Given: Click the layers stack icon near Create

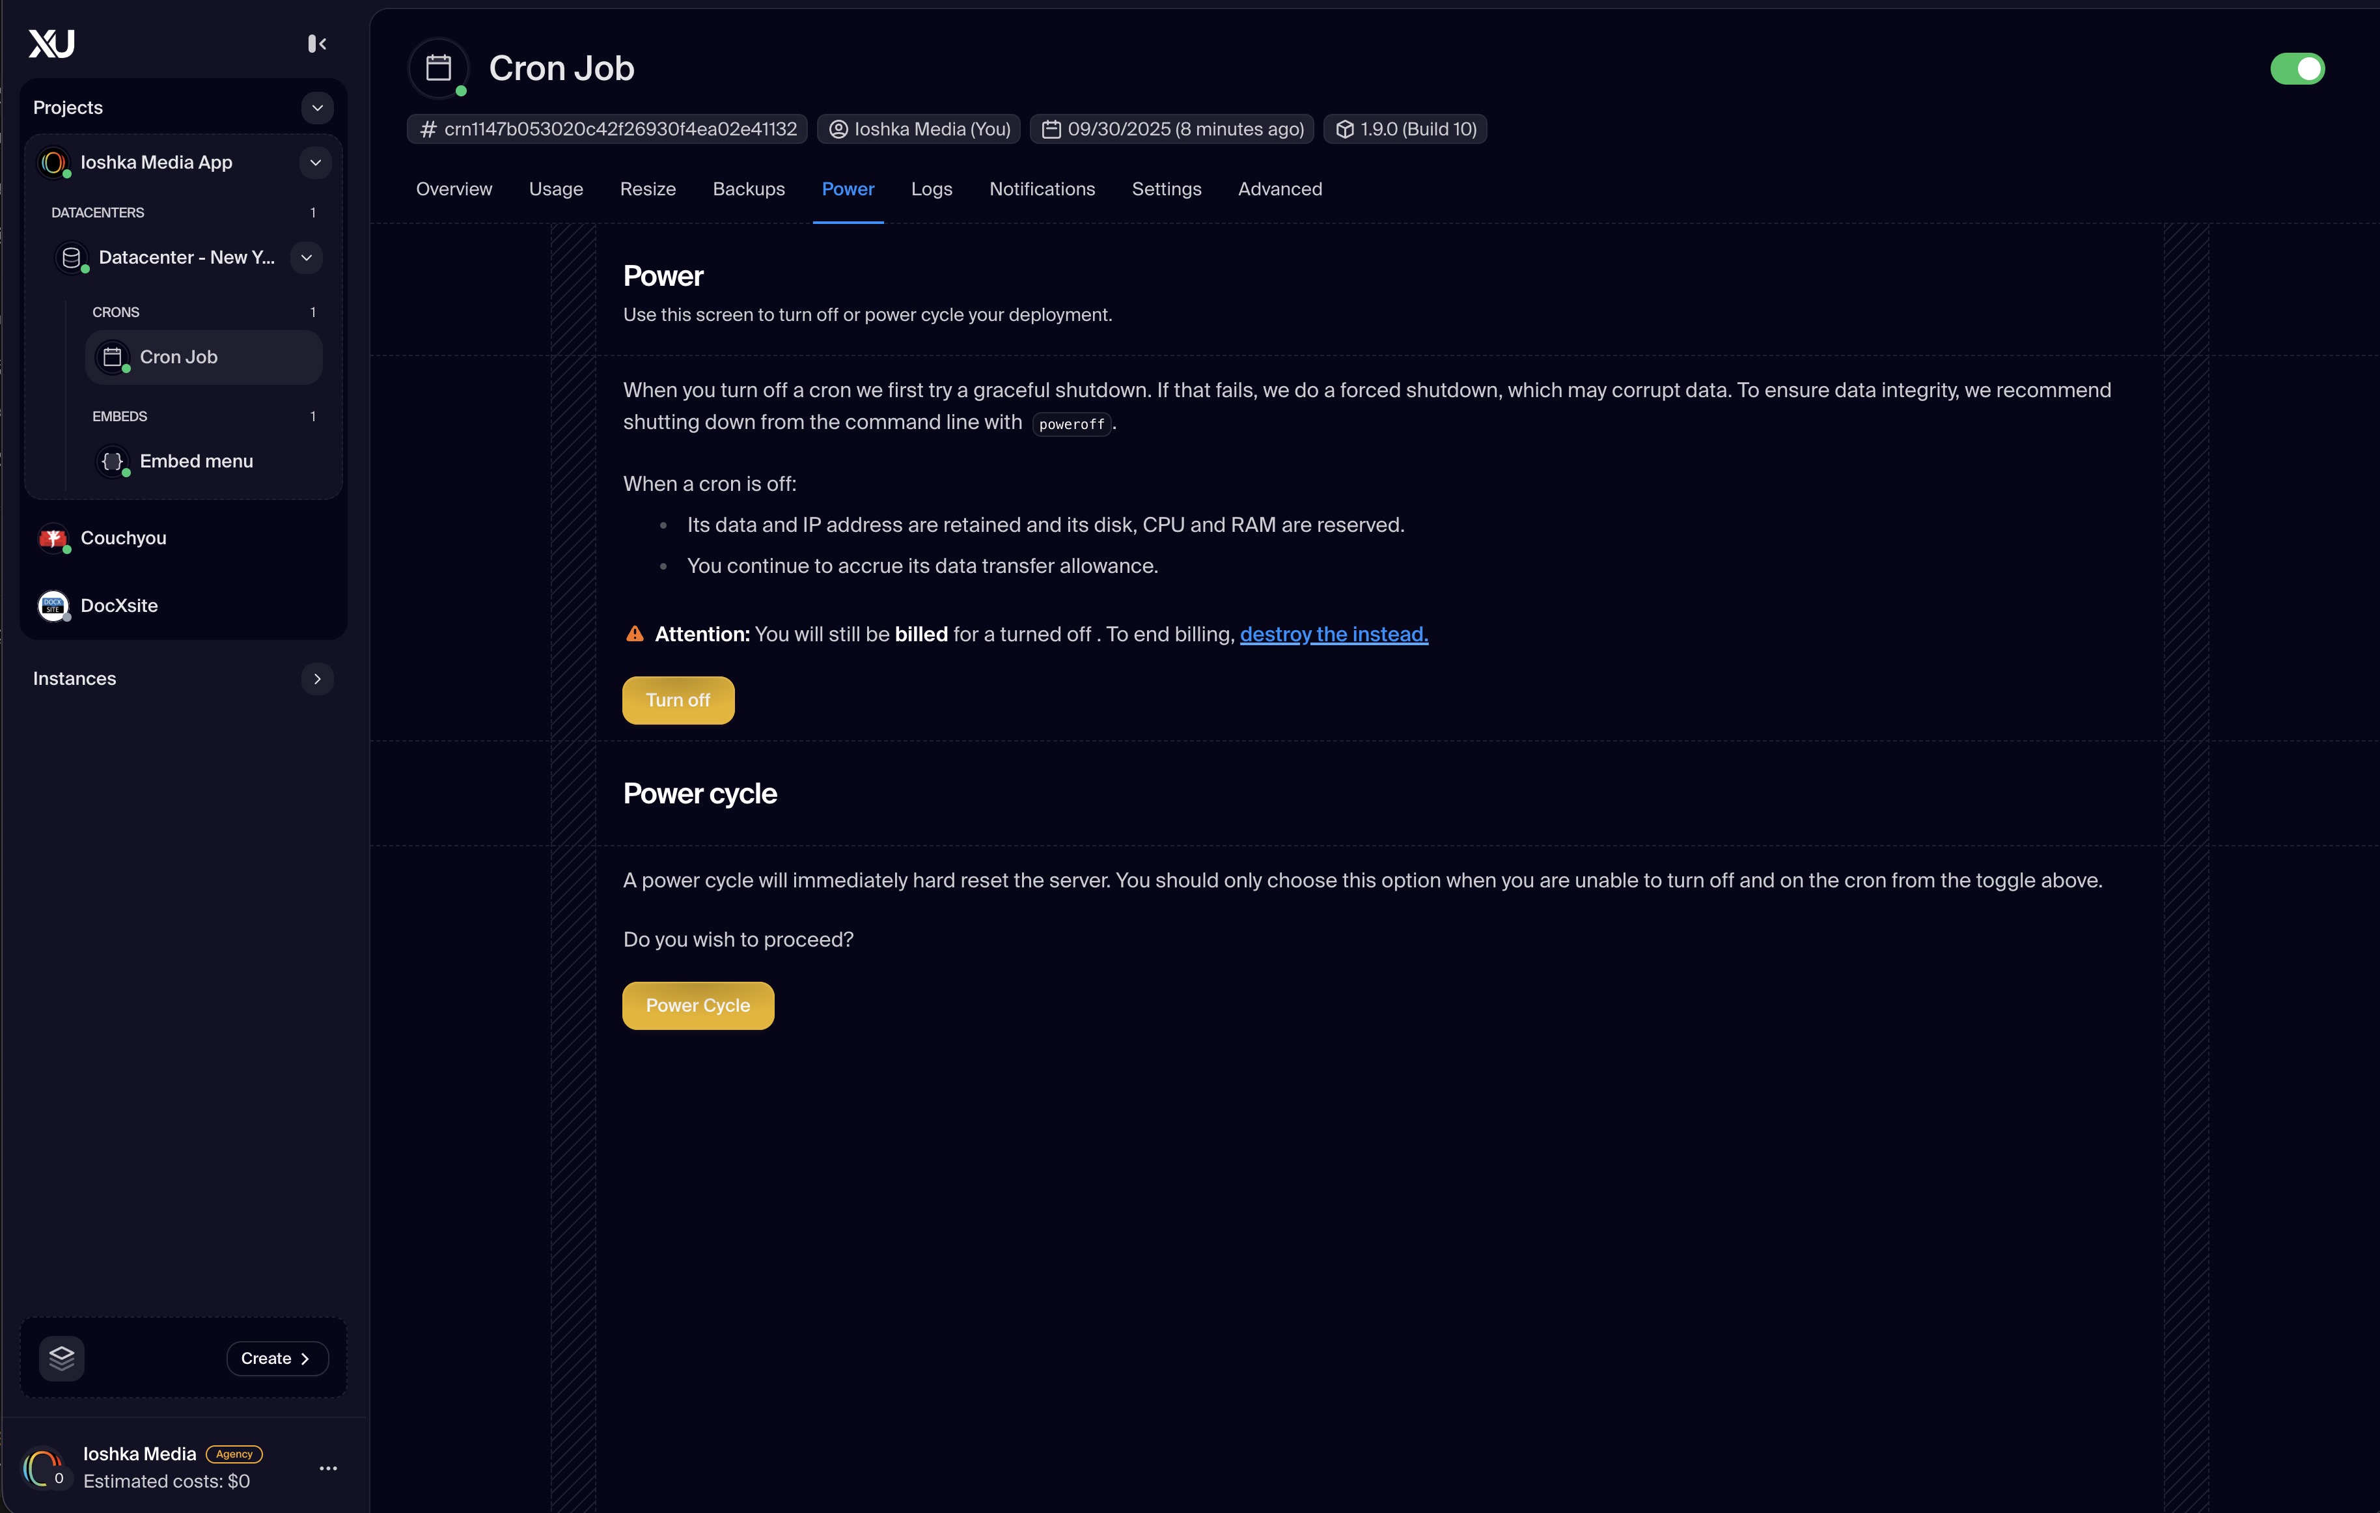Looking at the screenshot, I should tap(61, 1358).
